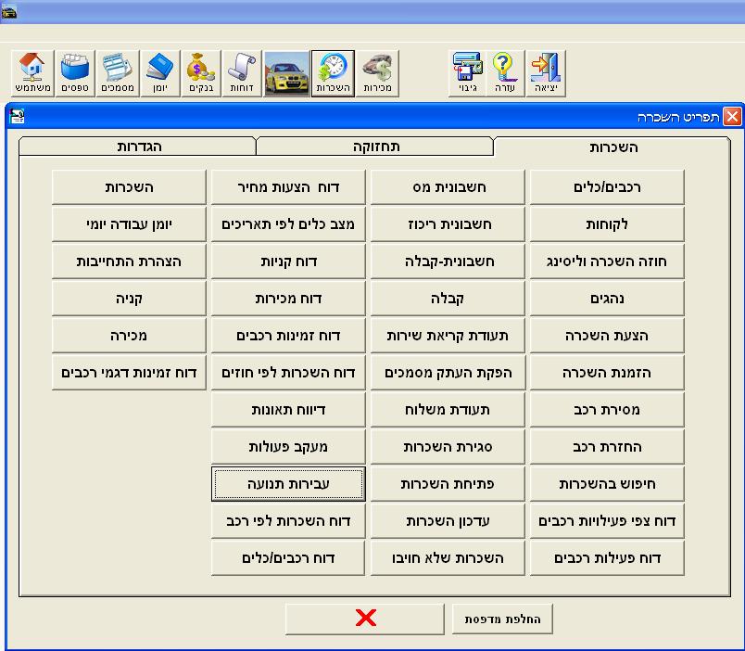
Task: Open the מכירות (sales) toolbar icon
Action: (377, 73)
